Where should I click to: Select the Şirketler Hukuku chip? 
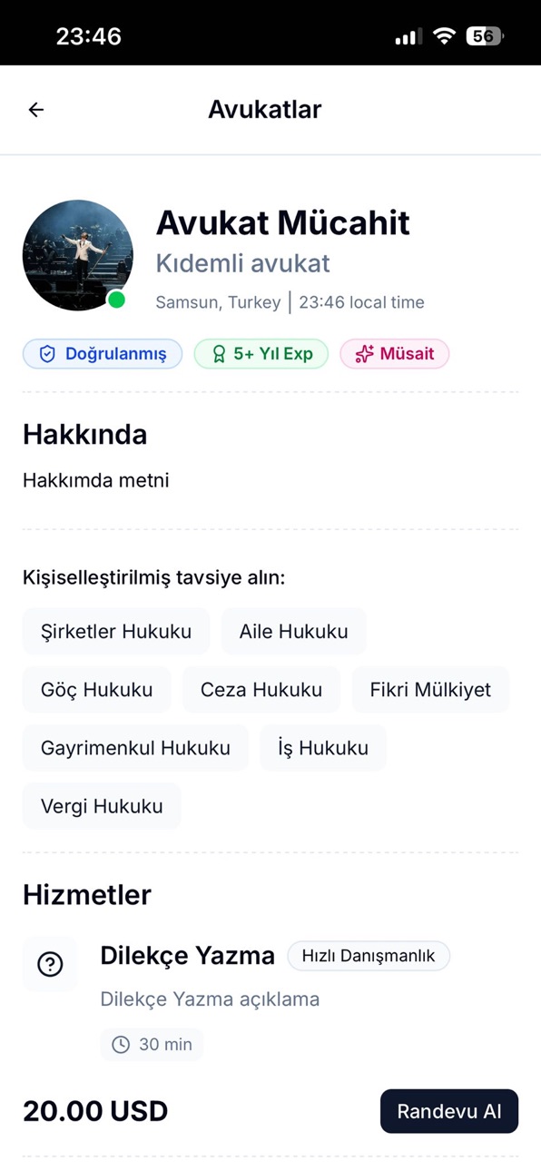pyautogui.click(x=116, y=632)
